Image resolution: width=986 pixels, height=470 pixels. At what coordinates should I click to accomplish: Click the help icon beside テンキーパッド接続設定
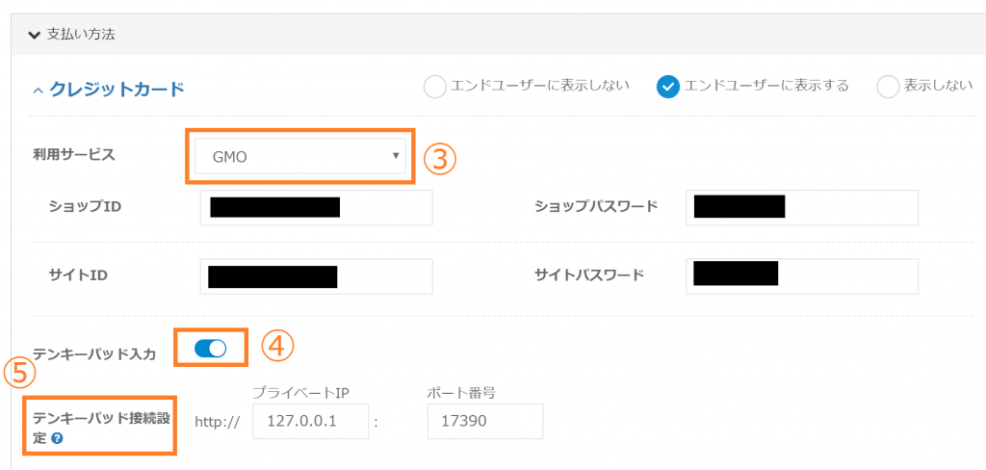tap(57, 439)
